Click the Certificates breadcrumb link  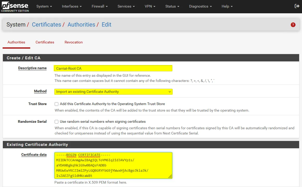[x=46, y=25]
